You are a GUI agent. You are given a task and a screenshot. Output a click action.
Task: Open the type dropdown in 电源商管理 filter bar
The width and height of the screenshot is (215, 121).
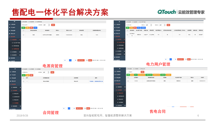point(46,25)
